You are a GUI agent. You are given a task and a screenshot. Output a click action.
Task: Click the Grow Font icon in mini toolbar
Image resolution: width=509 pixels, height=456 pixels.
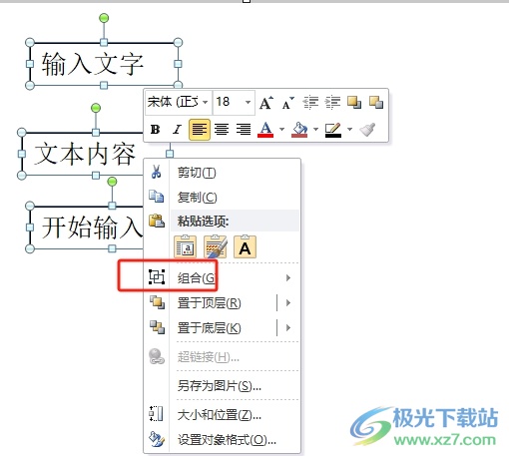click(266, 103)
